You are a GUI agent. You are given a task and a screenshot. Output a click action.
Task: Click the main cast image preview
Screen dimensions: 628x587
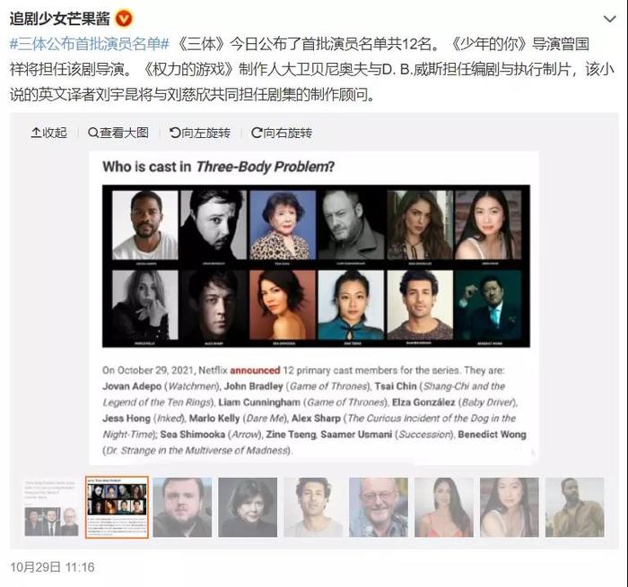coord(314,307)
